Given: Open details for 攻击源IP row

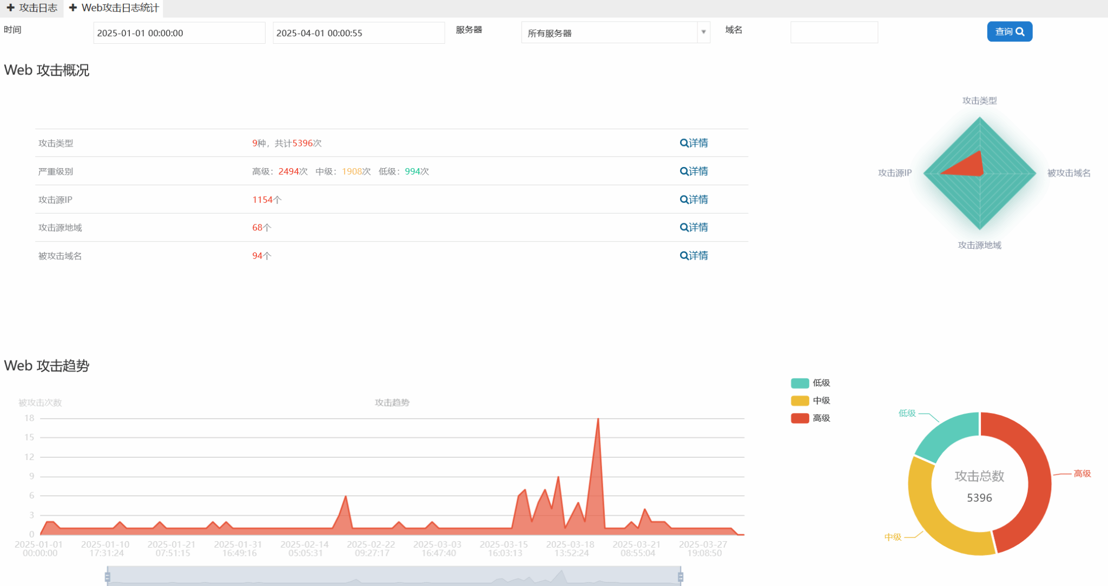Looking at the screenshot, I should click(x=694, y=199).
